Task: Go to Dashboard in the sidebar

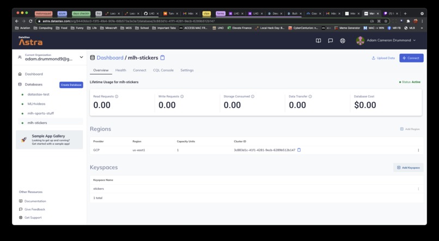Action: coord(34,74)
